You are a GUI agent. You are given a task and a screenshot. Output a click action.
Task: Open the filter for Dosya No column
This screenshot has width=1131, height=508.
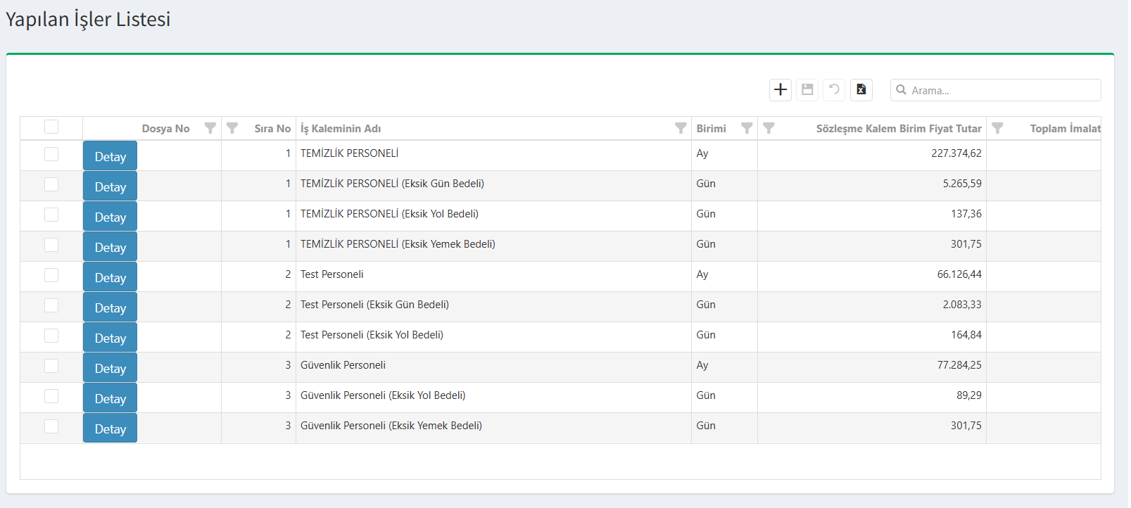pyautogui.click(x=210, y=128)
